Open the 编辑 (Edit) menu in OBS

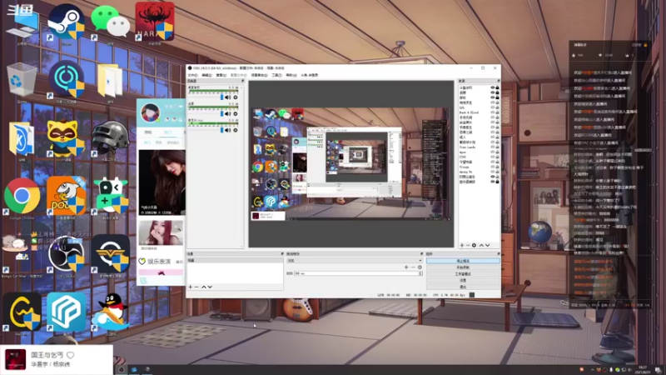click(x=206, y=75)
